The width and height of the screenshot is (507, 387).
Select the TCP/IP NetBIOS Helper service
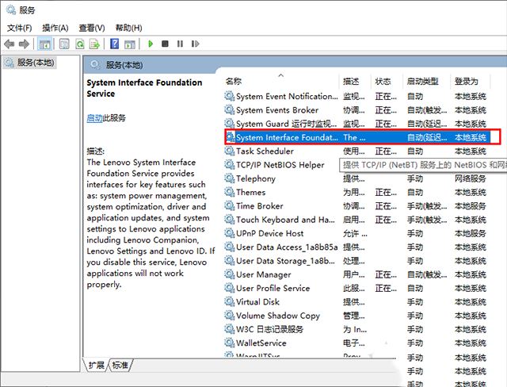click(x=280, y=165)
